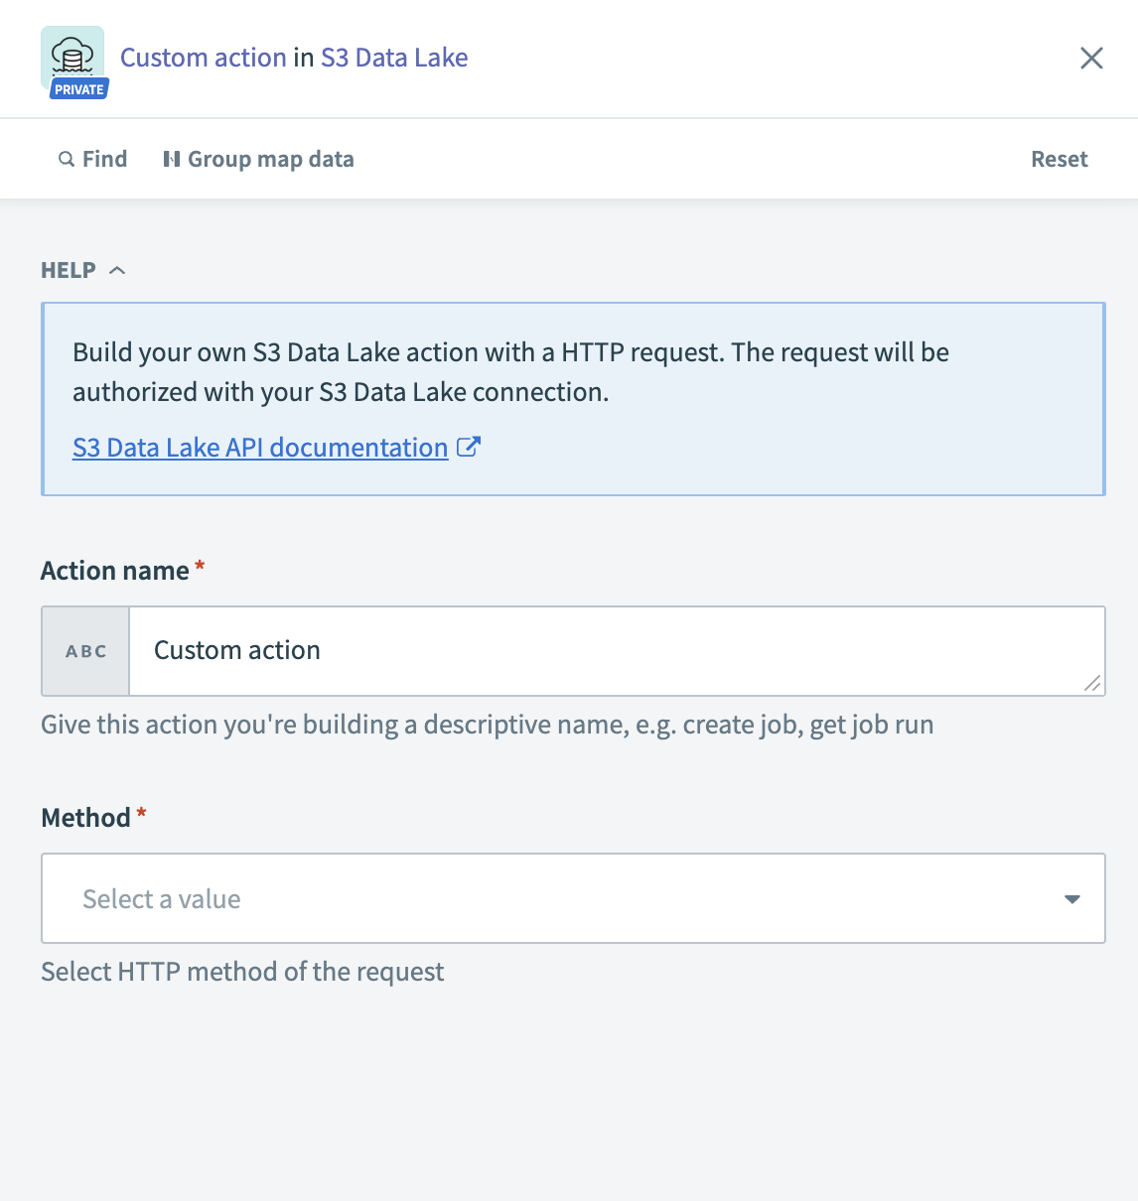The height and width of the screenshot is (1201, 1138).
Task: Click the Custom action header title
Action: point(203,58)
